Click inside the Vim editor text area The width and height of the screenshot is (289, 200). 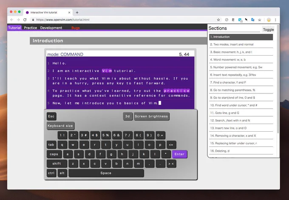tap(120, 83)
